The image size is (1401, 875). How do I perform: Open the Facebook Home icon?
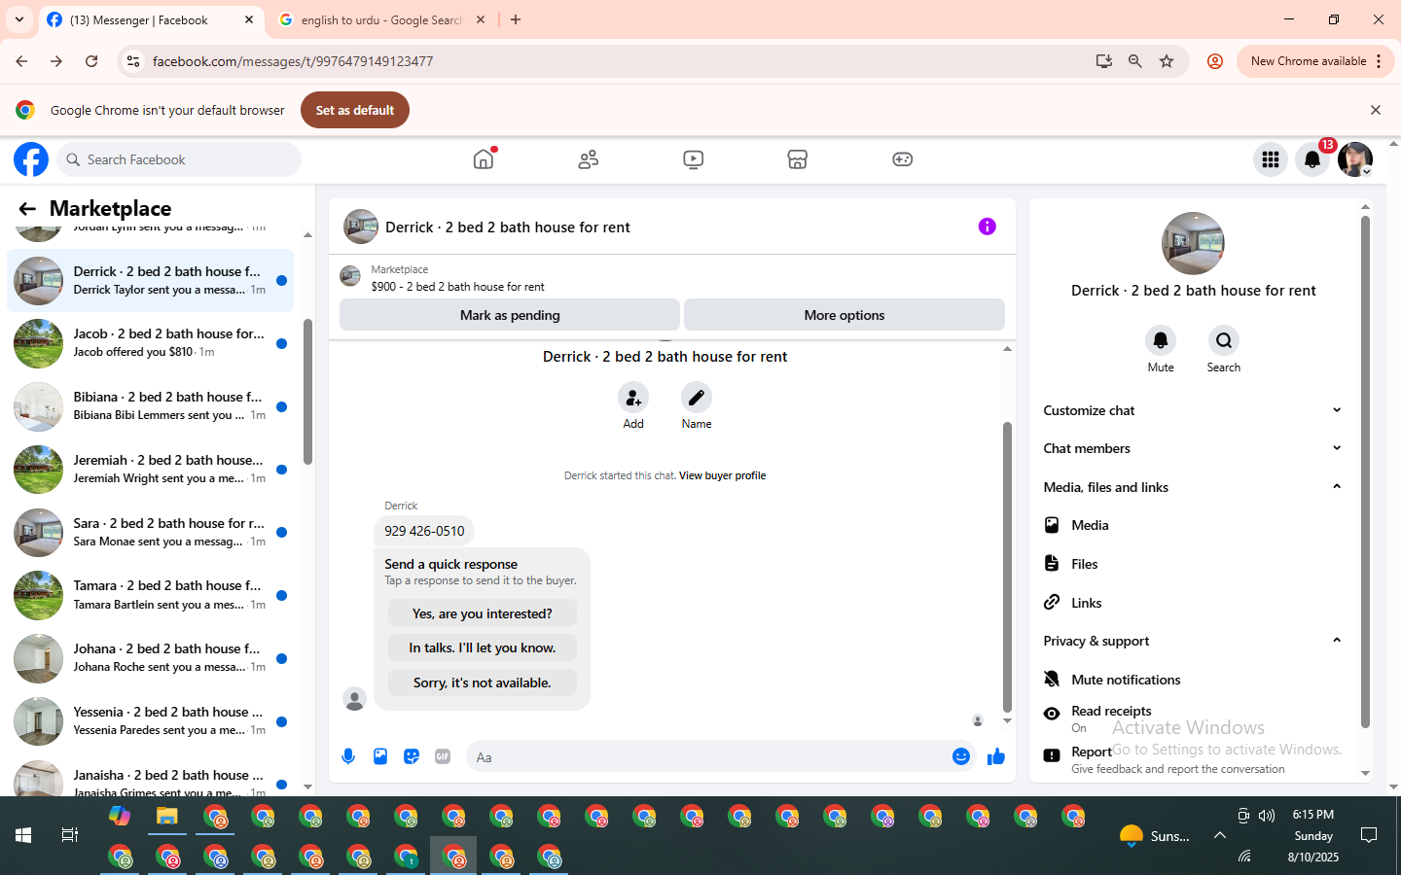[484, 159]
